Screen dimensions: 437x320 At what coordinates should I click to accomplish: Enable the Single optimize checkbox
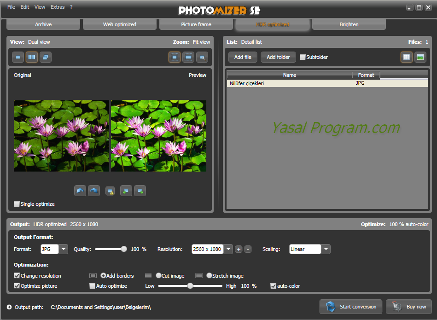(17, 204)
